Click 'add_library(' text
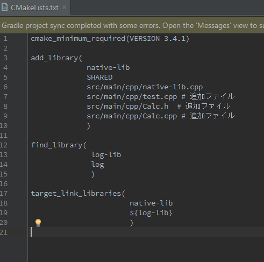 56,58
